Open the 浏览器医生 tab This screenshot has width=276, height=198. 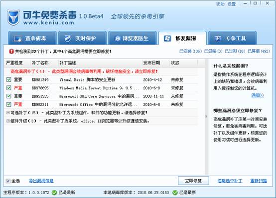pos(133,38)
